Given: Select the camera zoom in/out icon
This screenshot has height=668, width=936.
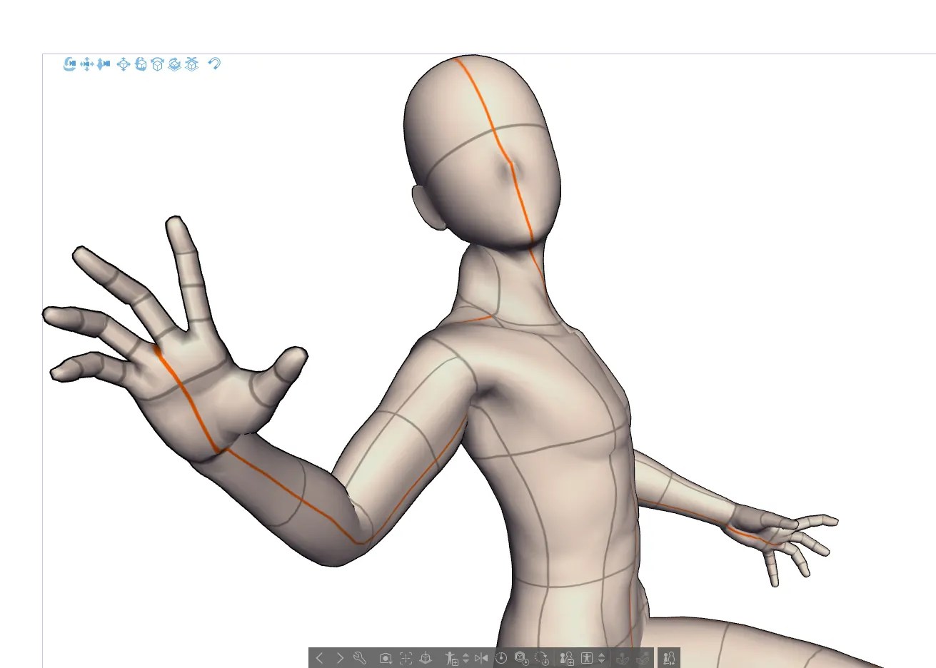Looking at the screenshot, I should (x=104, y=64).
